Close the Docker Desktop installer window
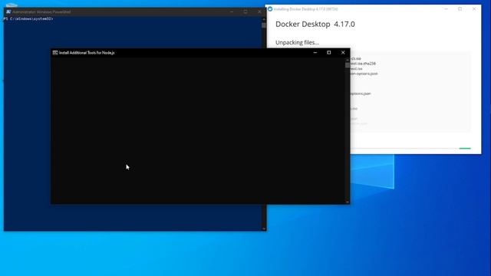Screen dimensions: 491x276 click(474, 9)
